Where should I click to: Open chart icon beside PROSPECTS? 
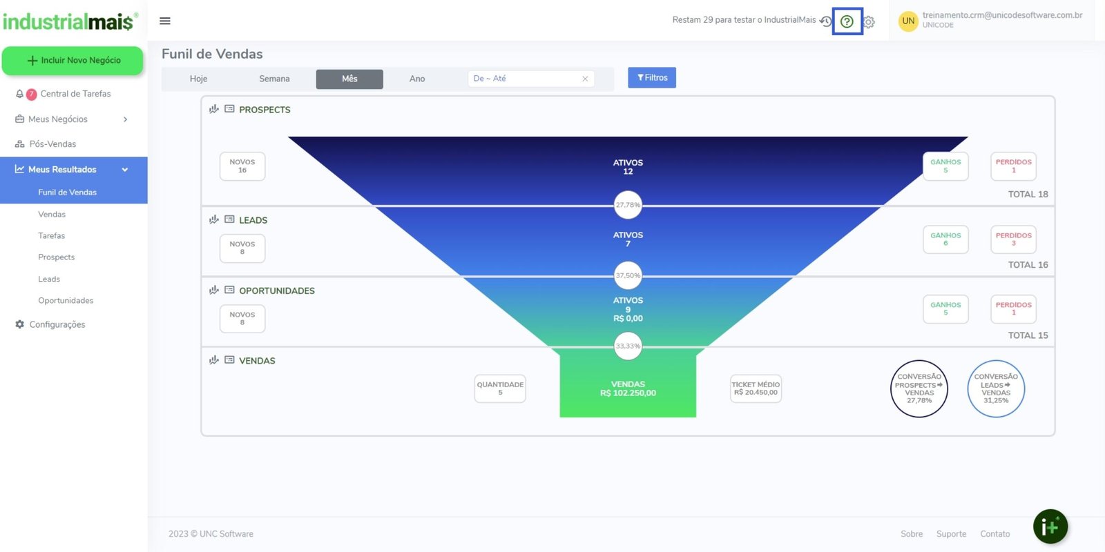click(214, 109)
